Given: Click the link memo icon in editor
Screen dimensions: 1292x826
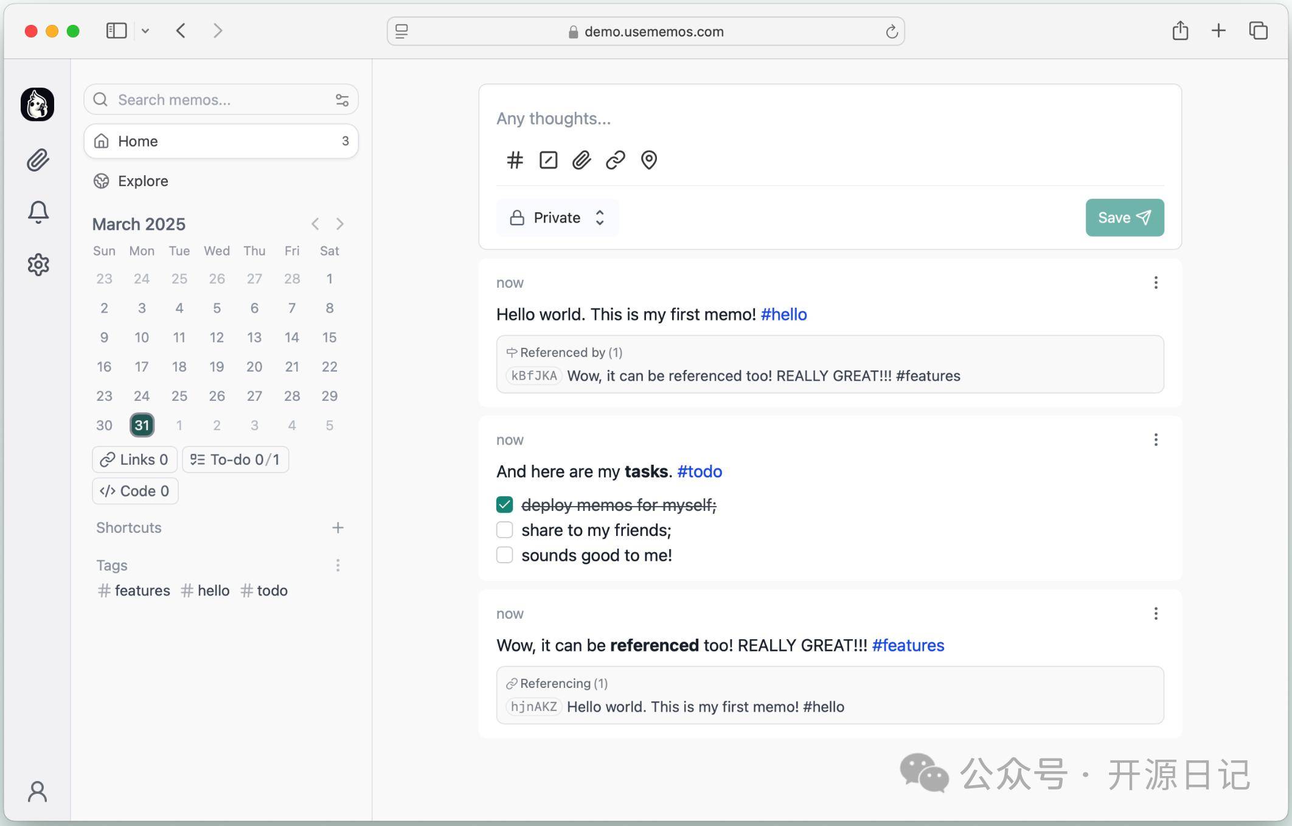Looking at the screenshot, I should [x=615, y=160].
